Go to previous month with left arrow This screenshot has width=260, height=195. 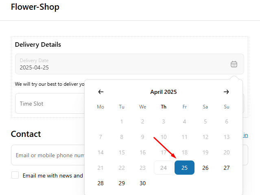(101, 92)
